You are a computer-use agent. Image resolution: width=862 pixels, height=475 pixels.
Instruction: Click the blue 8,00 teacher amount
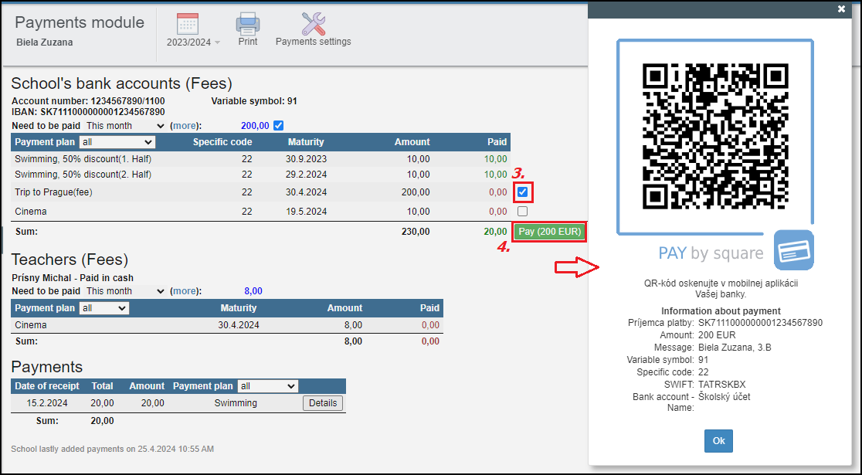(x=253, y=291)
